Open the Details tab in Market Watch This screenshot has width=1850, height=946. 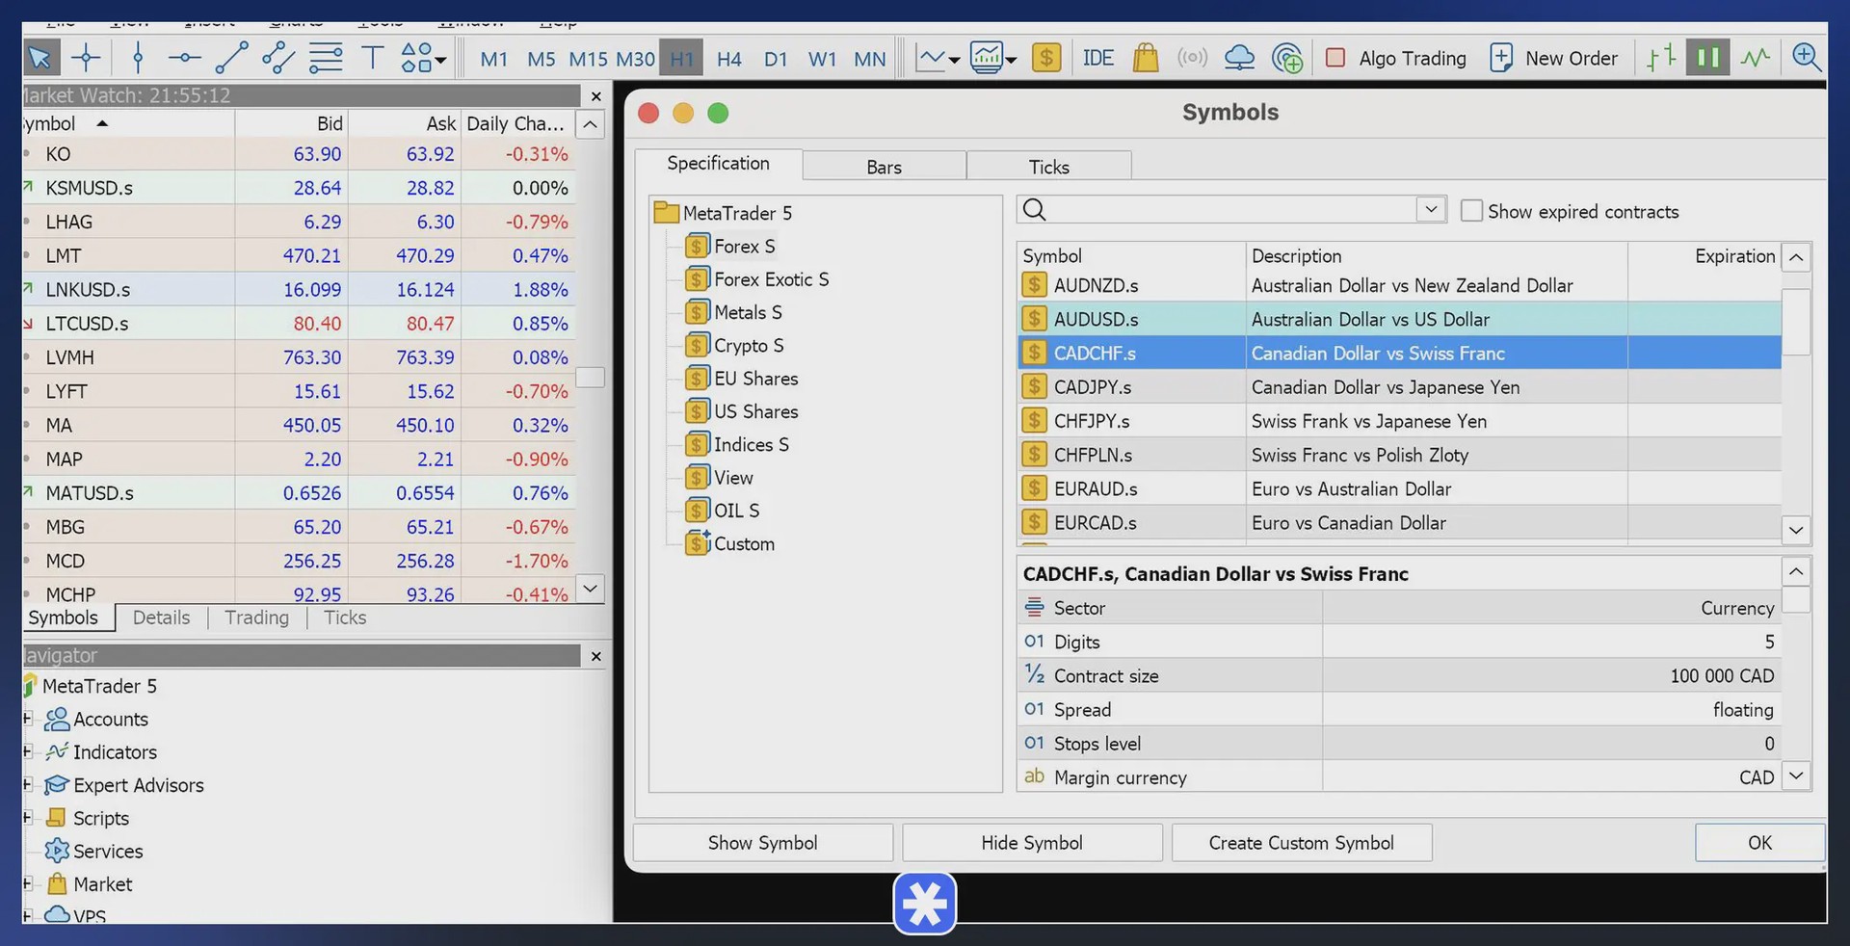pyautogui.click(x=161, y=618)
